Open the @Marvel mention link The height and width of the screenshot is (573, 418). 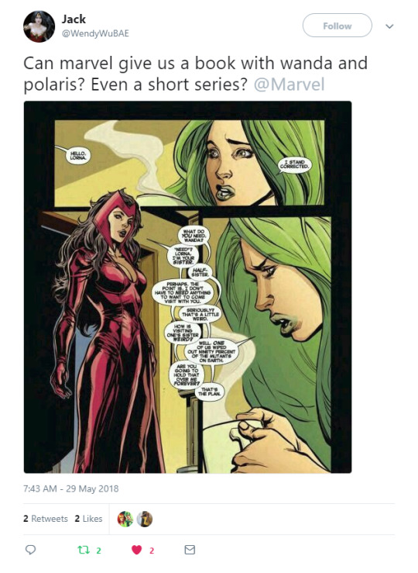pyautogui.click(x=289, y=85)
